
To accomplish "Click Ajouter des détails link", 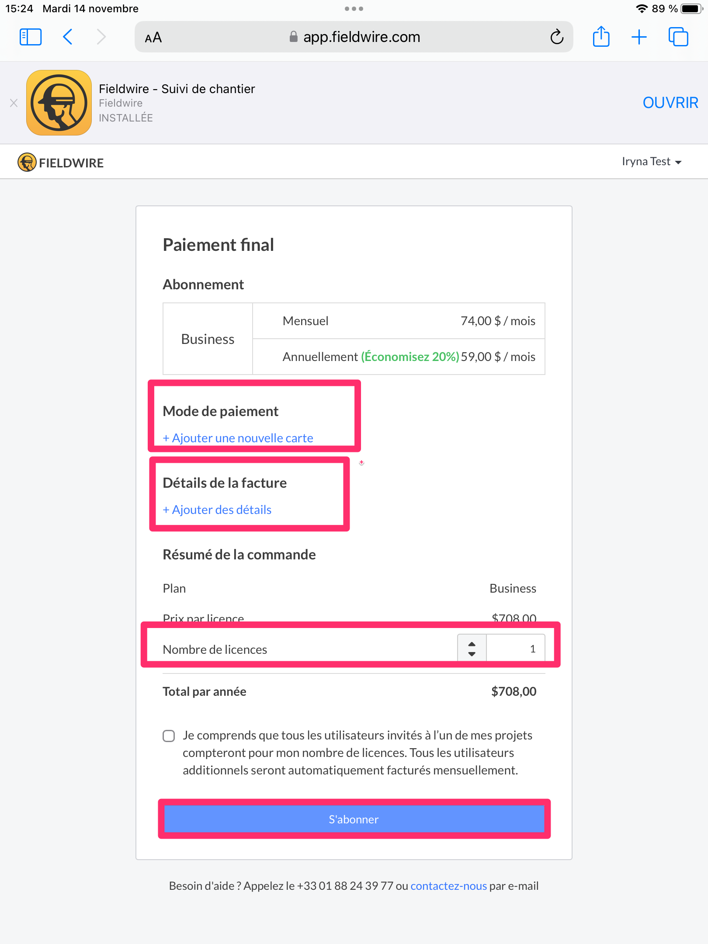I will pos(217,510).
